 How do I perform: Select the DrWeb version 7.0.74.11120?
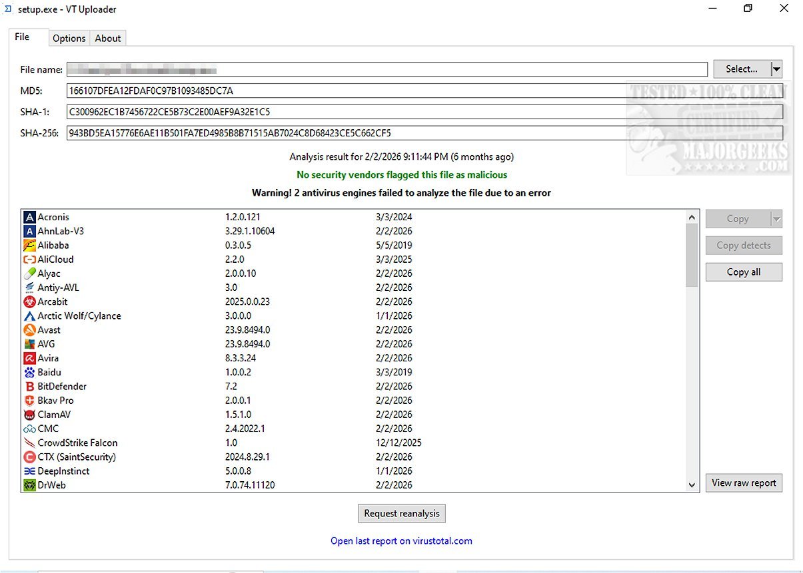250,485
